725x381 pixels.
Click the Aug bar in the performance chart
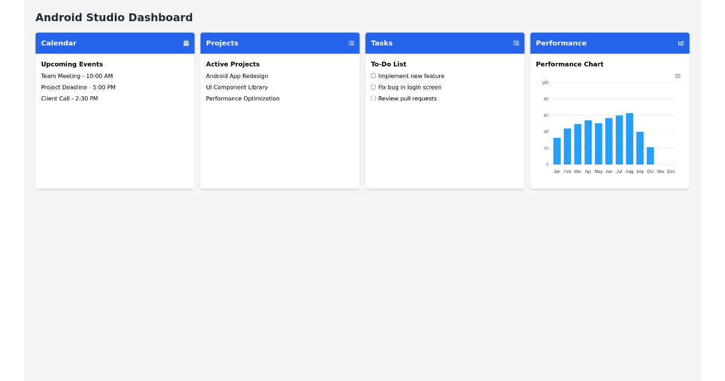tap(630, 139)
